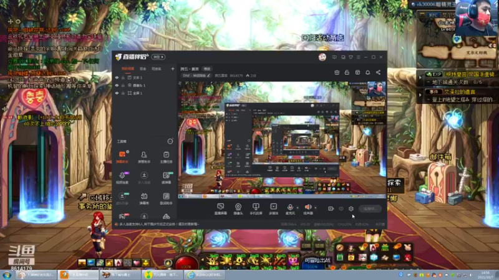Open the stream settings gear
Image resolution: width=499 pixels, height=280 pixels.
pos(351,208)
